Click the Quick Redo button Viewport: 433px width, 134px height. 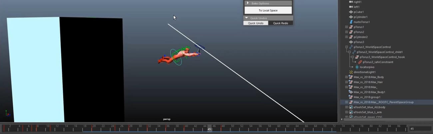click(280, 23)
